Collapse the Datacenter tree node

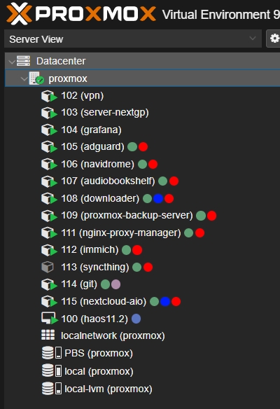click(12, 62)
